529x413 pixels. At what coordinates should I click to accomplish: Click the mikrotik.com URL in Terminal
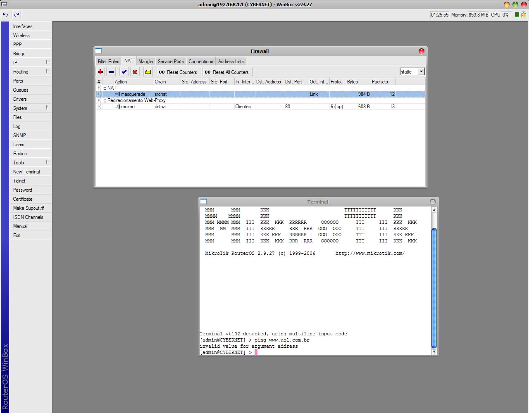click(370, 253)
